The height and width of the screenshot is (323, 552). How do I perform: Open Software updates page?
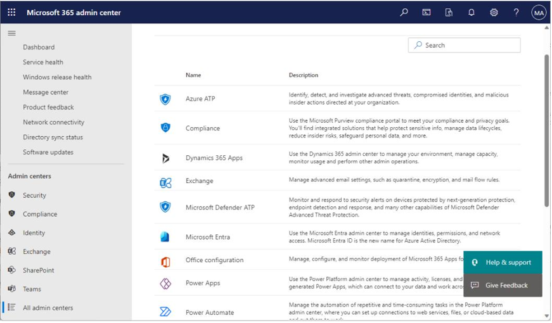pyautogui.click(x=48, y=153)
